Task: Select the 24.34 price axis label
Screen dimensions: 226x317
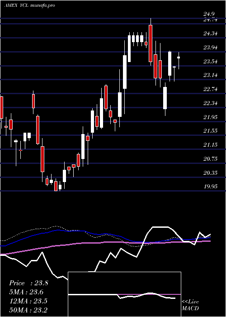Action: (x=211, y=34)
